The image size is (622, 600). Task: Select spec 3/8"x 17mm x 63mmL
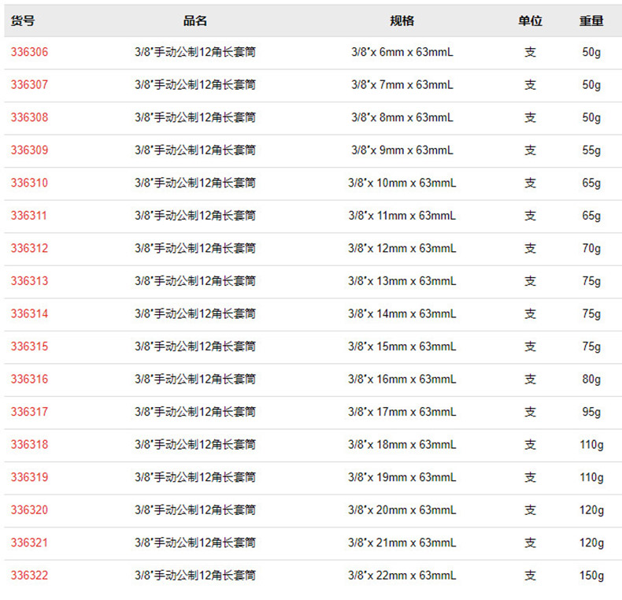402,412
